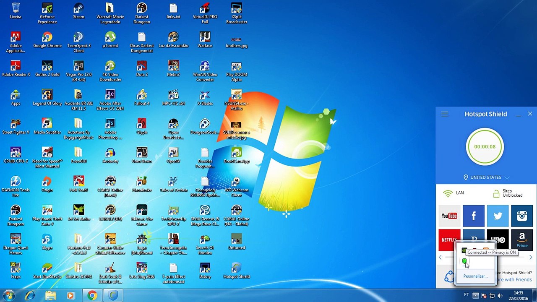Select the µTorrent desktop icon
Screen dimensions: 537x302
[x=110, y=40]
